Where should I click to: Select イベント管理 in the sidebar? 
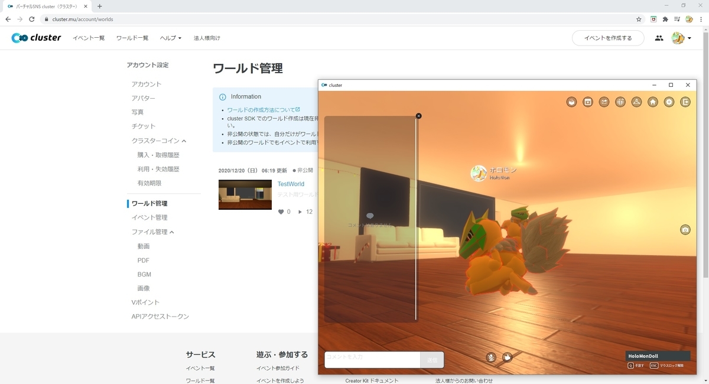pos(149,217)
